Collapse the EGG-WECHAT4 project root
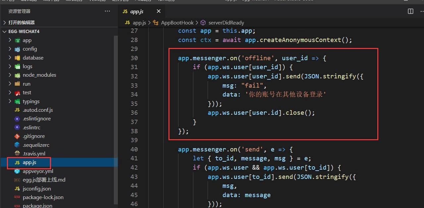This screenshot has width=424, height=208. pyautogui.click(x=5, y=31)
